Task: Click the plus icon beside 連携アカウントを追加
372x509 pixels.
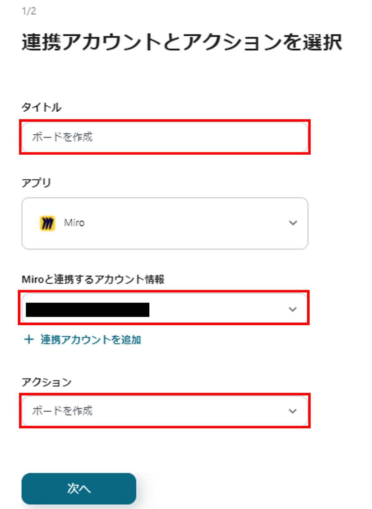Action: click(29, 339)
